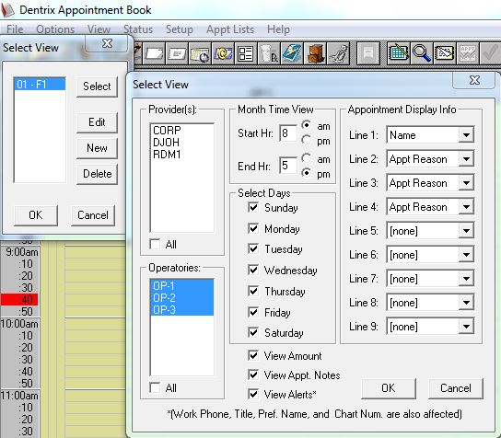This screenshot has width=501, height=438.
Task: Select operatory OP-2 in the list
Action: tap(181, 298)
